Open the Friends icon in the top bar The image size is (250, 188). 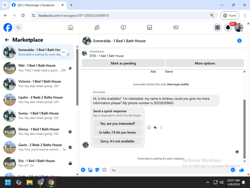point(97,28)
